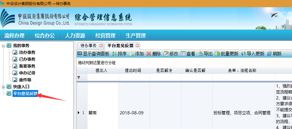
Task: Switch to the 待办事务 tab
Action: coord(88,46)
